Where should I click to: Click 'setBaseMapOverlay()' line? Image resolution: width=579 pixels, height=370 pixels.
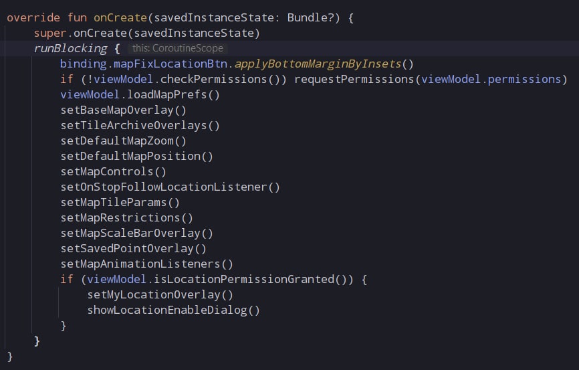[x=123, y=110]
